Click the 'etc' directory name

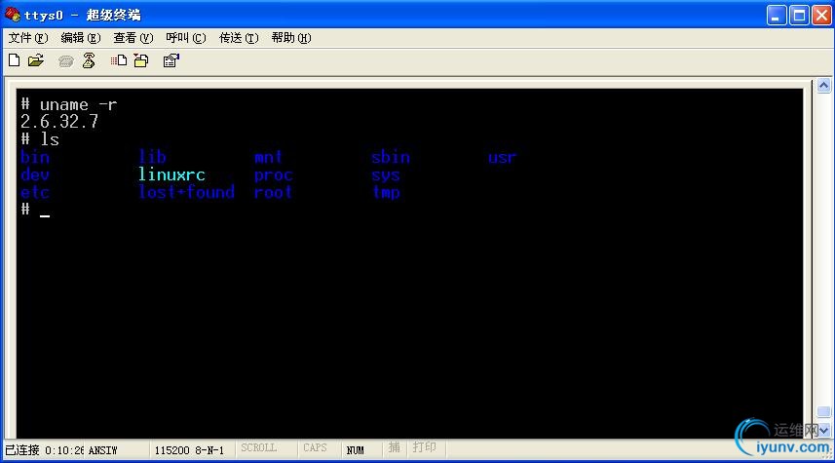(35, 192)
